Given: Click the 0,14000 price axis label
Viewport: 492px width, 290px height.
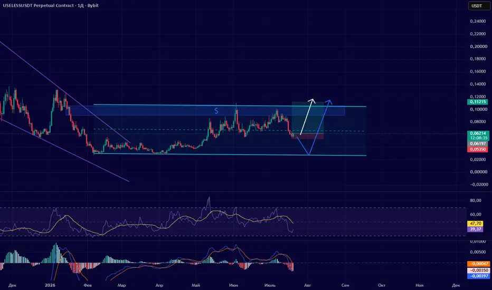Looking at the screenshot, I should click(478, 84).
